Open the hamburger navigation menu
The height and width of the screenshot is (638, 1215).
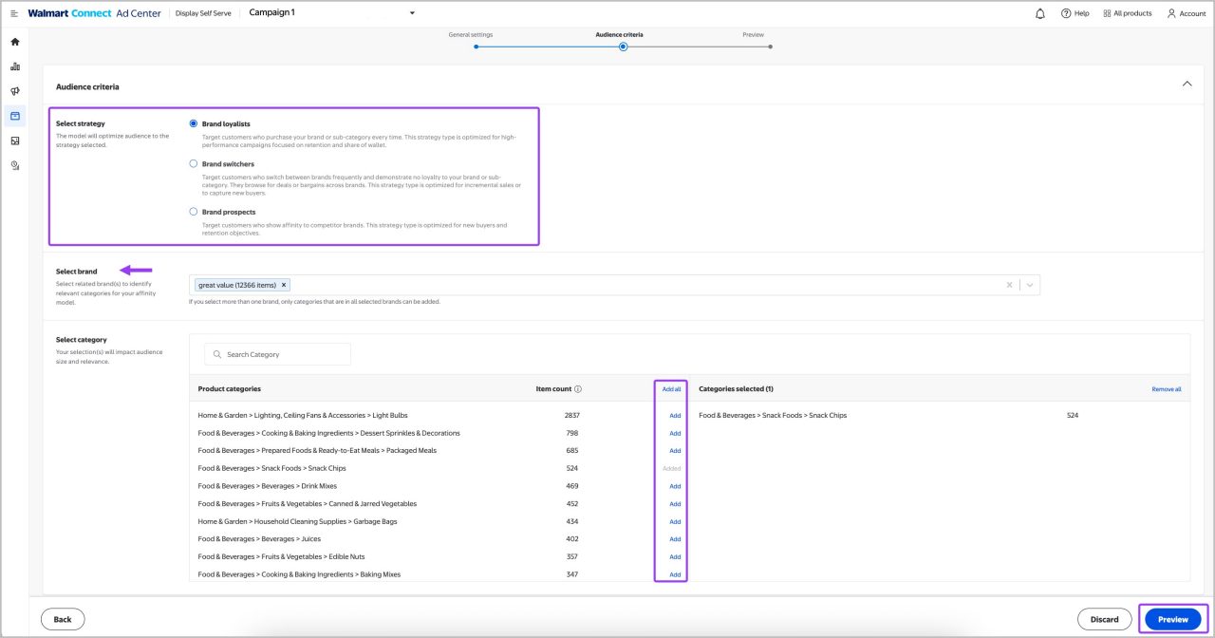click(x=14, y=13)
